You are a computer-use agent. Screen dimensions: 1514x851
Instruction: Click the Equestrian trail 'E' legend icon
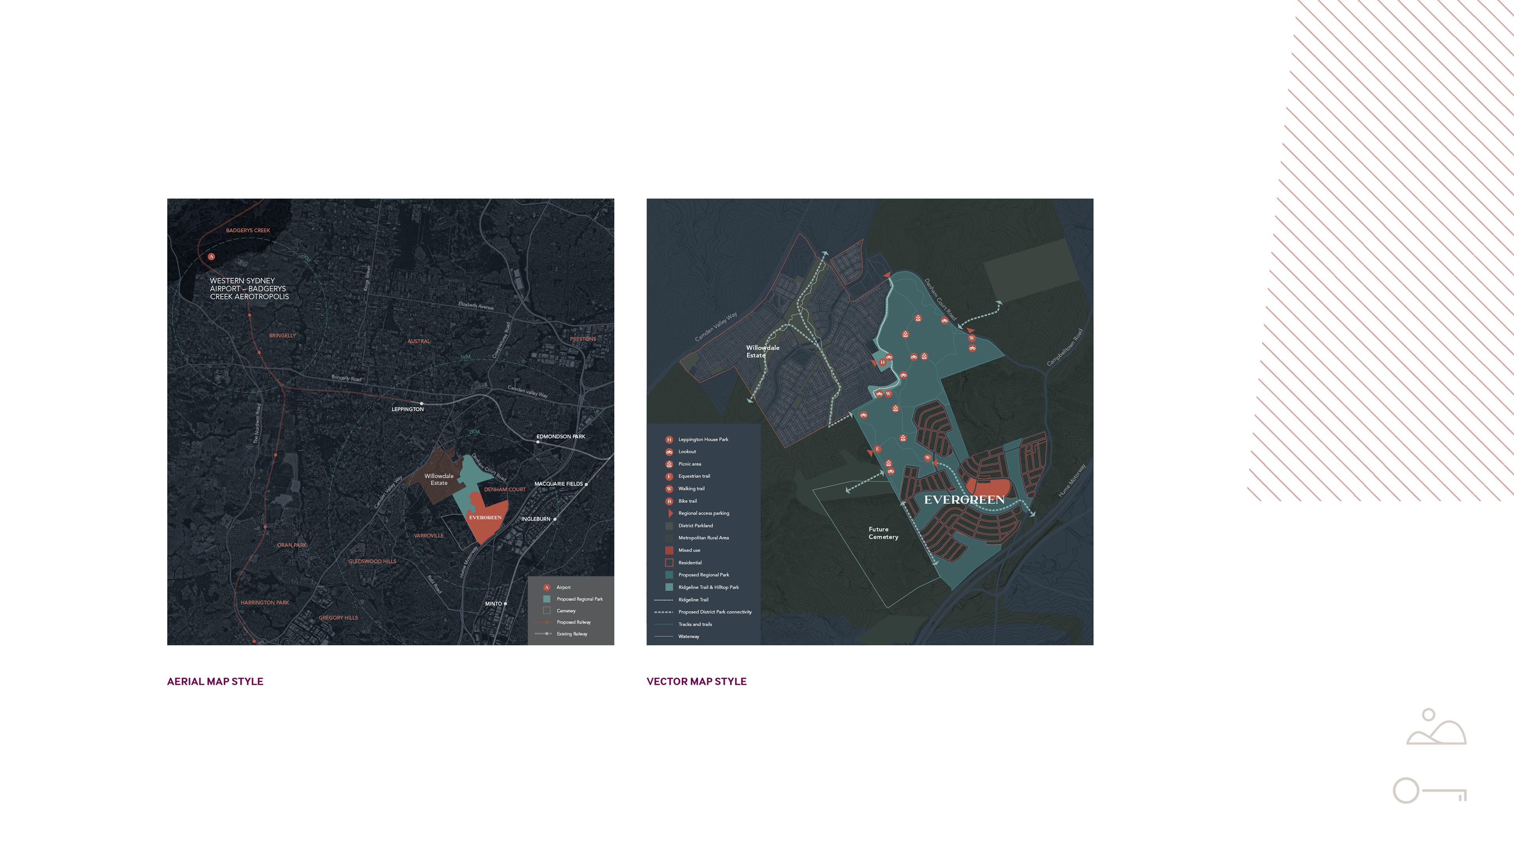669,476
